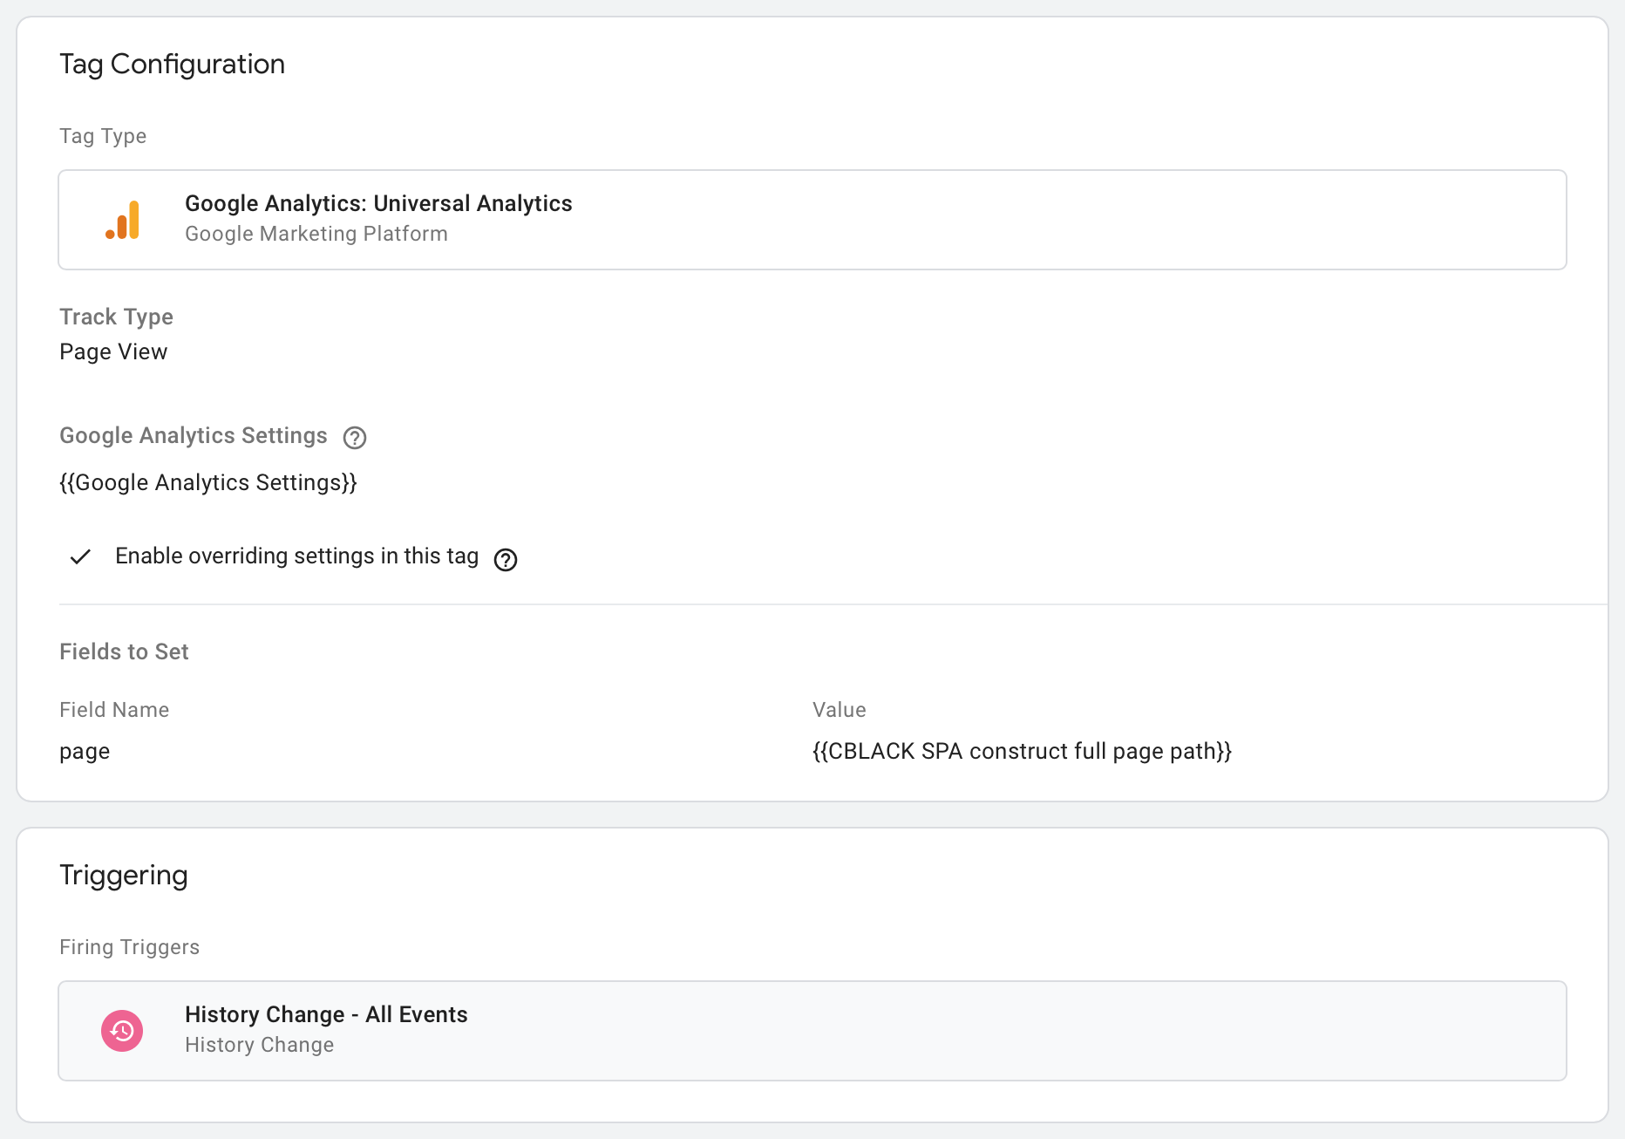The image size is (1625, 1139).
Task: Click the Tag Type label
Action: coord(103,136)
